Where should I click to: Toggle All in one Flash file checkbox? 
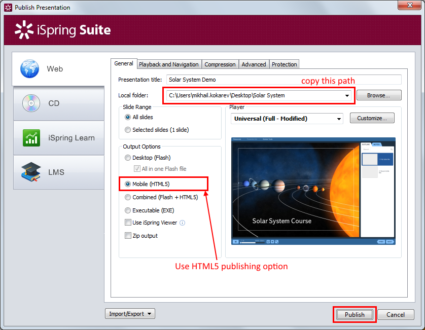[137, 168]
